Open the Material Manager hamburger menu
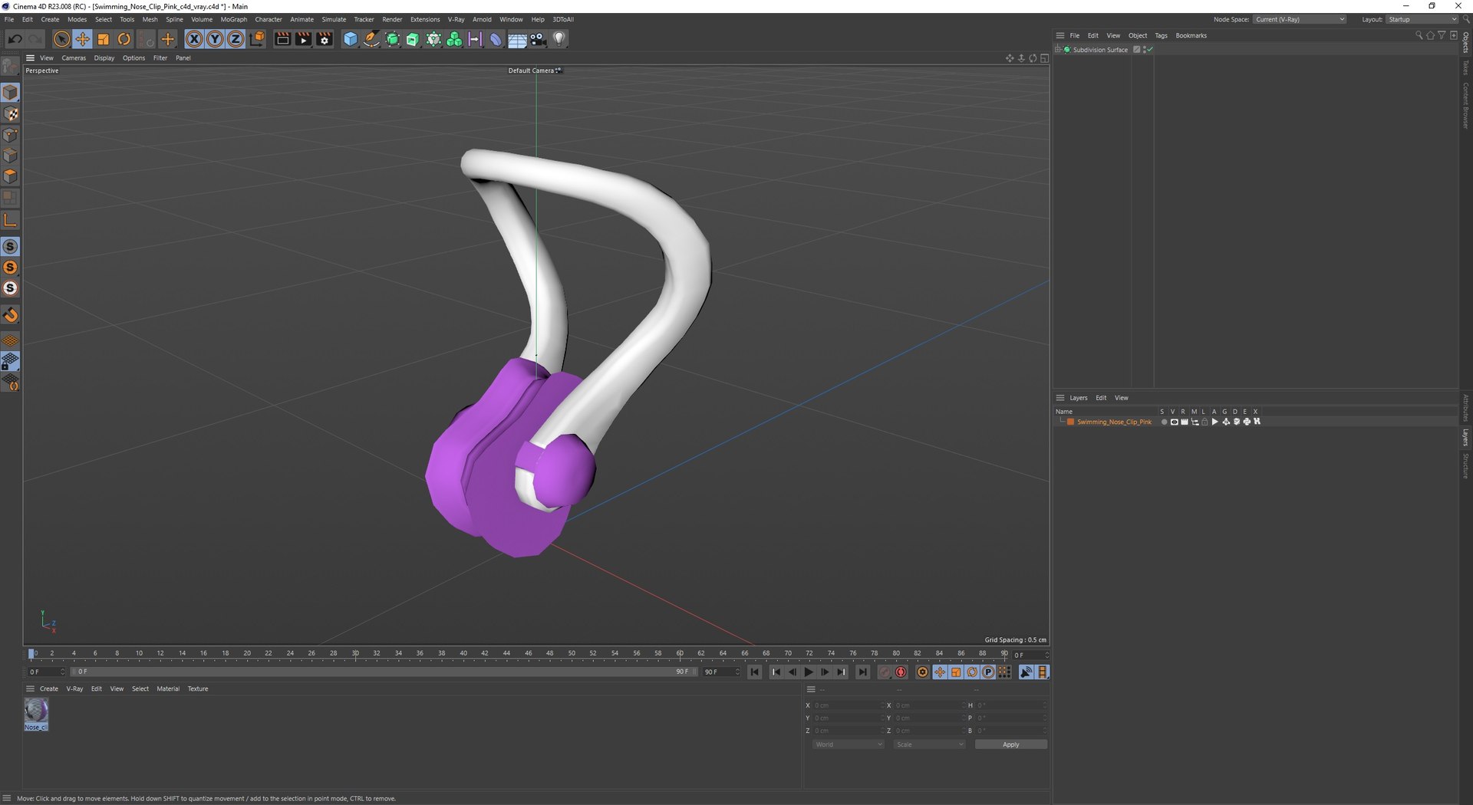This screenshot has width=1473, height=805. 31,688
